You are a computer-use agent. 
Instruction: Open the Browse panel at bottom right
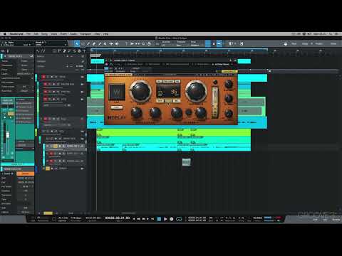336,220
